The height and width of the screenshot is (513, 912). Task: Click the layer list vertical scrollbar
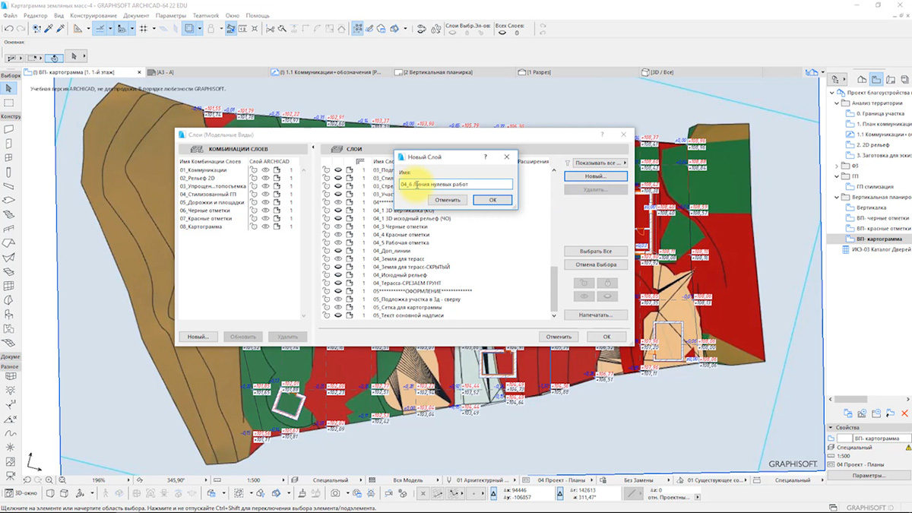click(553, 289)
